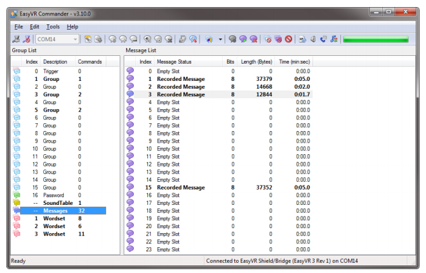Select the SoundTable row
Screen dimensions: 426x273
tap(59, 203)
